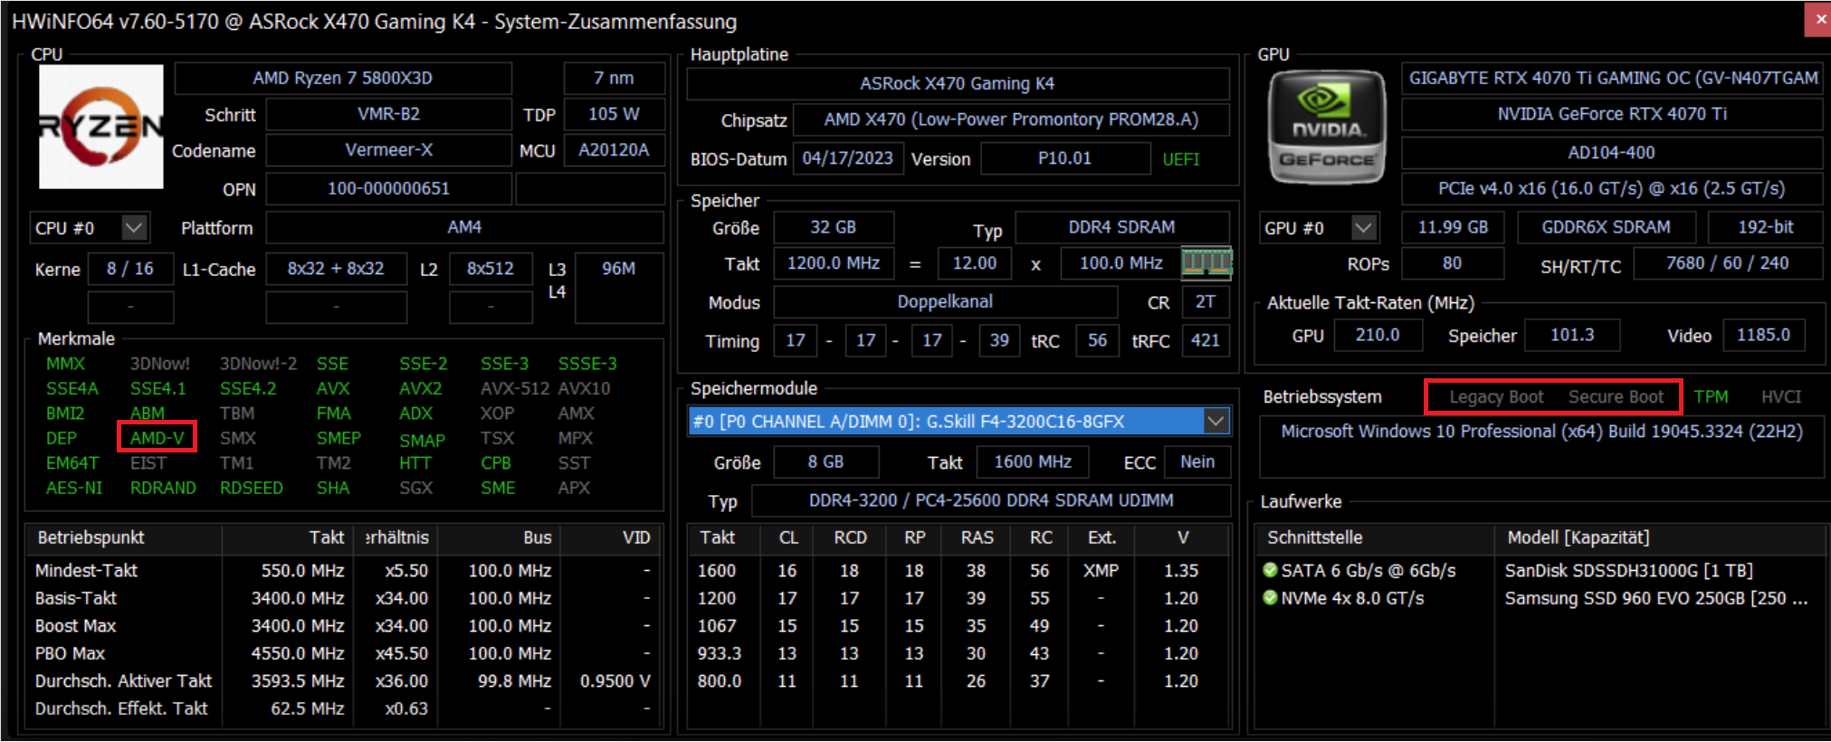Viewport: 1831px width, 742px height.
Task: Click the GDDR6X SDRAM field
Action: [x=1606, y=227]
